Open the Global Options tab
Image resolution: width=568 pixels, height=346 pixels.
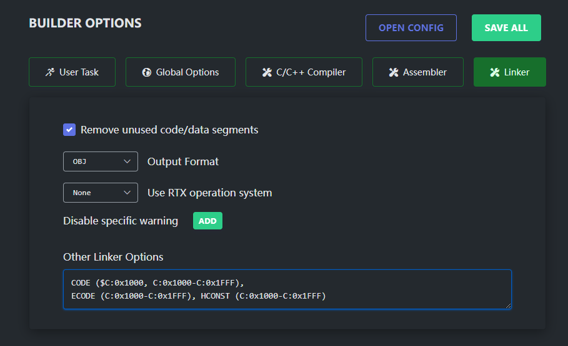187,72
